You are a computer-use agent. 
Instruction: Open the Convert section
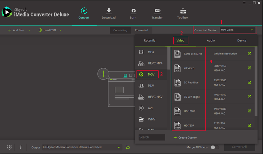tap(84, 13)
